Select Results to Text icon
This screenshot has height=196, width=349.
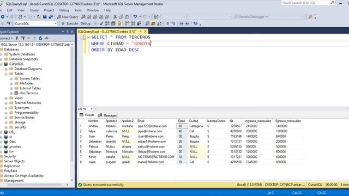coord(147,23)
